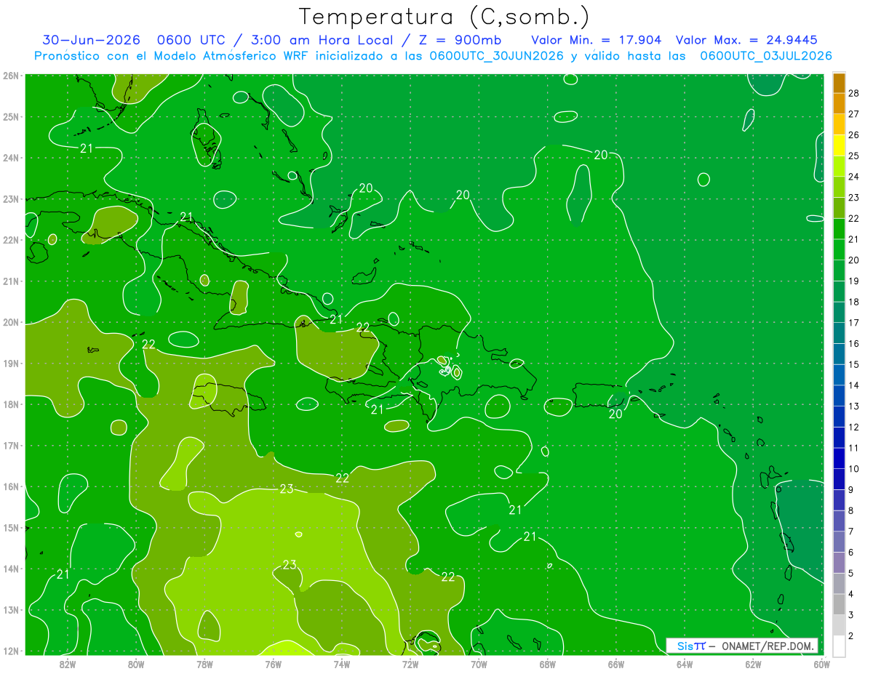Click the latitude label 16N

point(10,486)
